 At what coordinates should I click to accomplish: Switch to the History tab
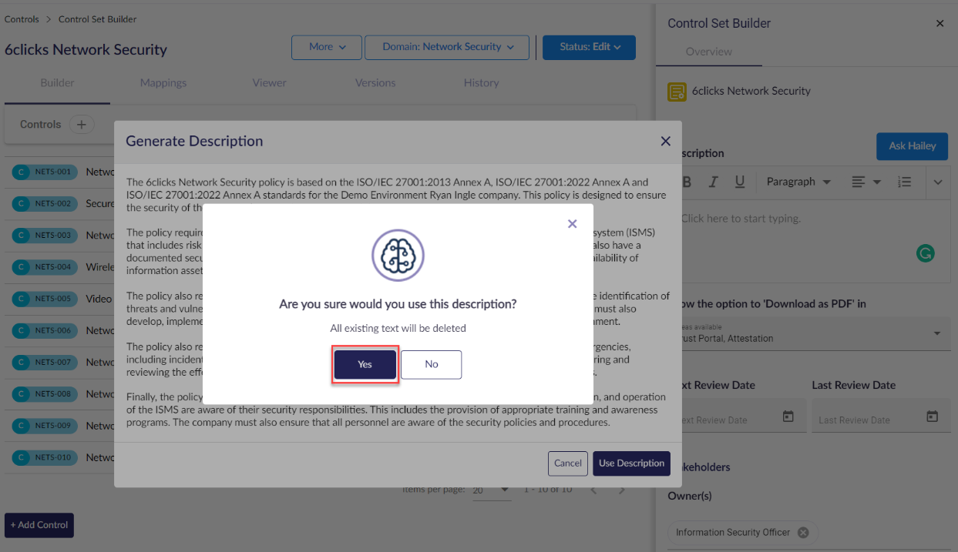click(x=481, y=83)
